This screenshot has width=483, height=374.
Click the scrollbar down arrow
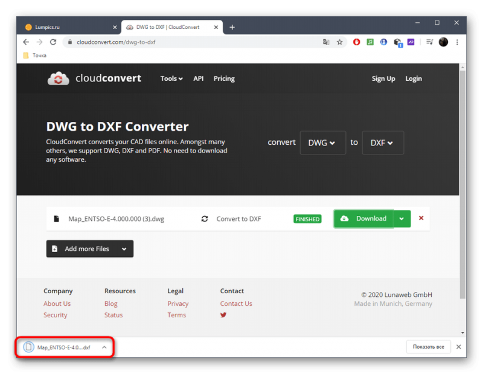(x=462, y=332)
